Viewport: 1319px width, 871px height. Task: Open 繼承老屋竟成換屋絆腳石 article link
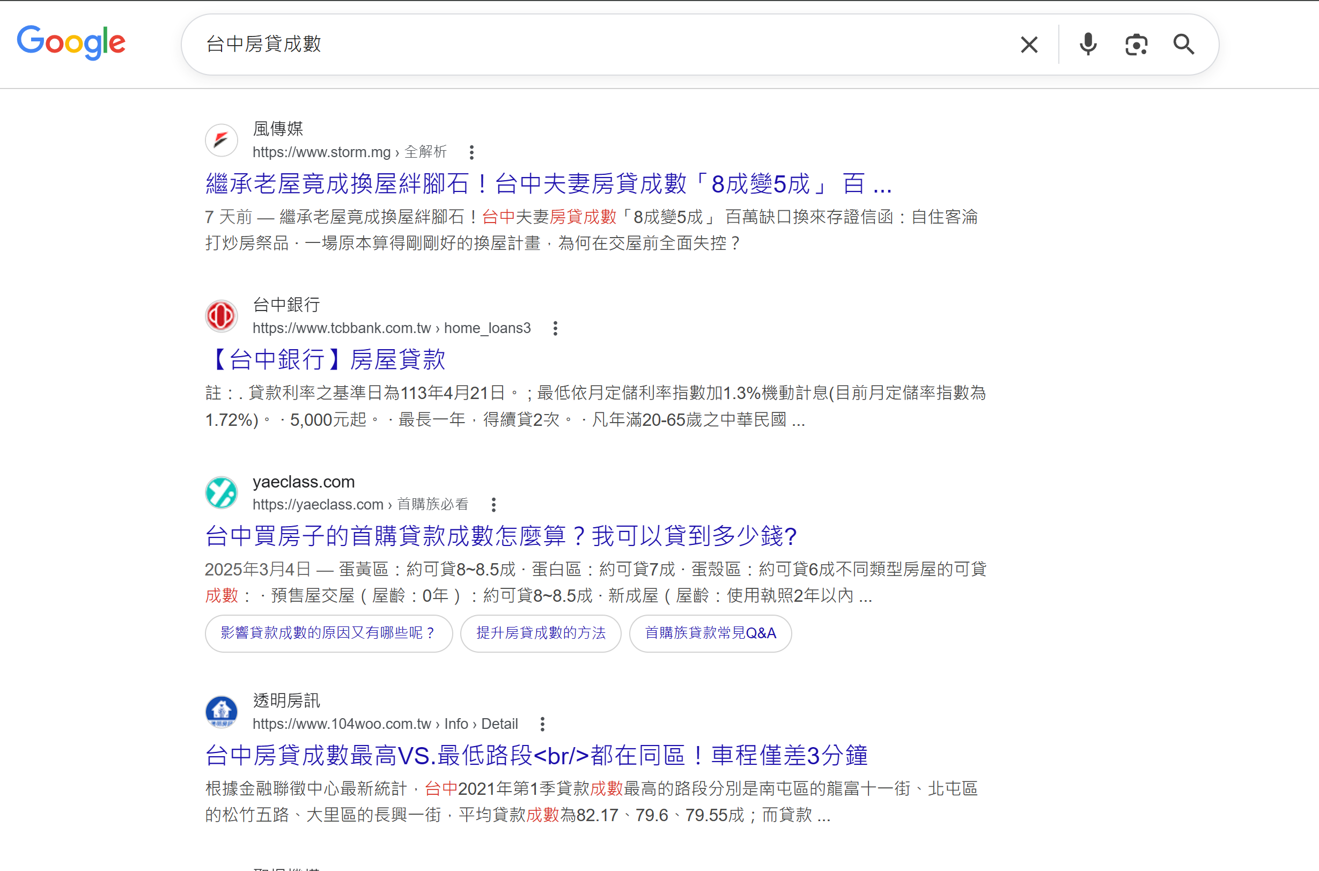(x=547, y=184)
